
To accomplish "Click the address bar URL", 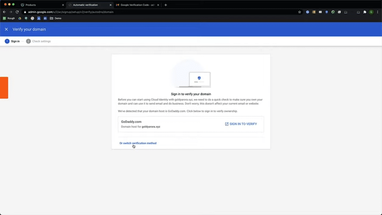I will point(71,12).
